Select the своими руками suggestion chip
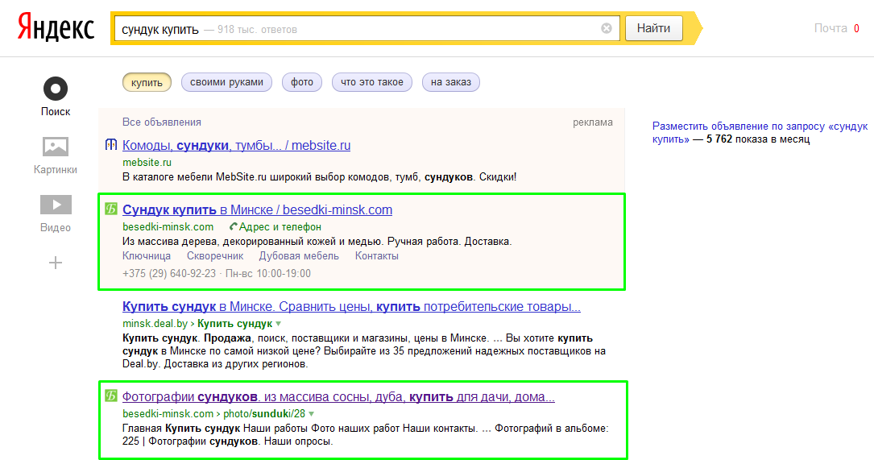The height and width of the screenshot is (460, 874). pos(226,82)
